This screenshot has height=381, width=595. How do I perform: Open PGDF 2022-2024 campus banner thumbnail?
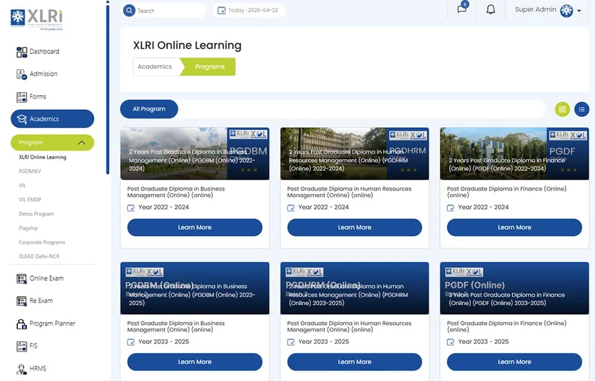point(514,154)
